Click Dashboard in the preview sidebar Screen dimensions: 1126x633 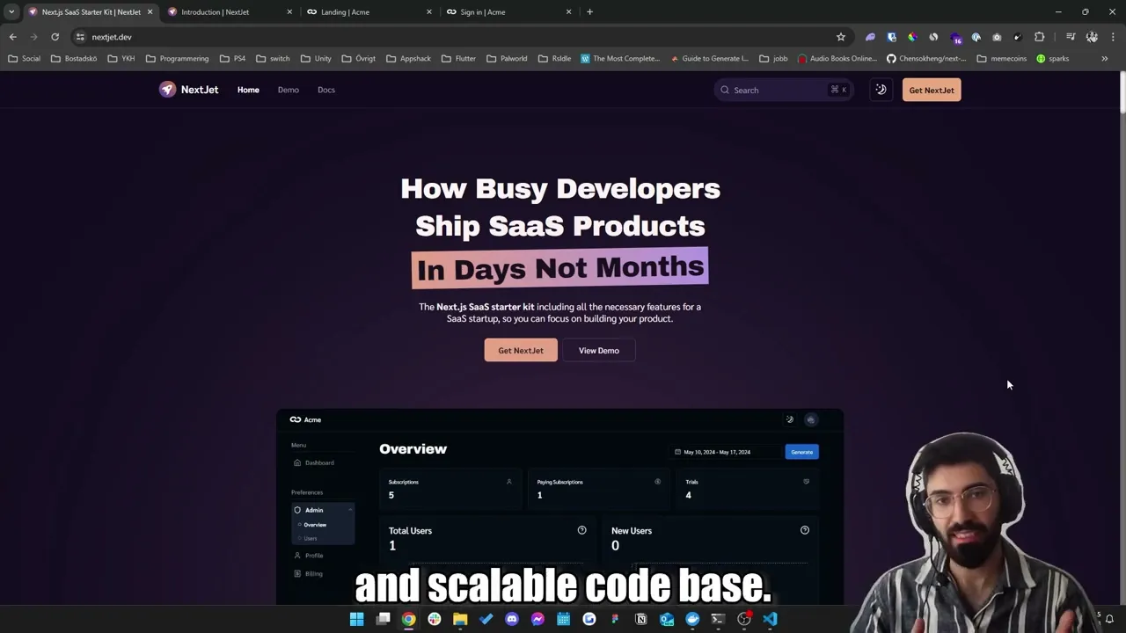click(x=314, y=462)
